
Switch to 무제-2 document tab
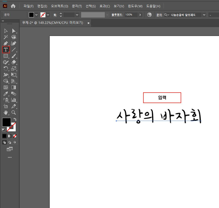coord(53,23)
